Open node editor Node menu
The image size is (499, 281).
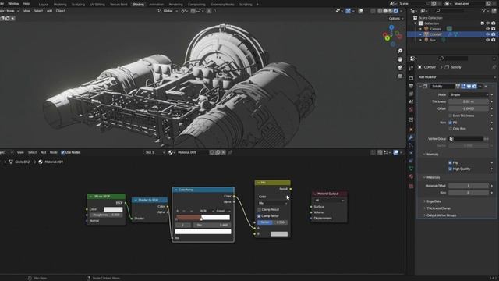tap(54, 152)
